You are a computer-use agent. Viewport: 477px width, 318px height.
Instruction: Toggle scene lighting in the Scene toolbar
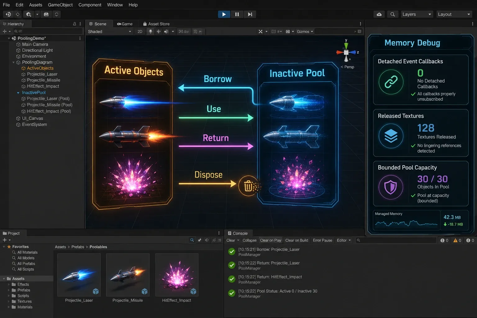(x=151, y=31)
